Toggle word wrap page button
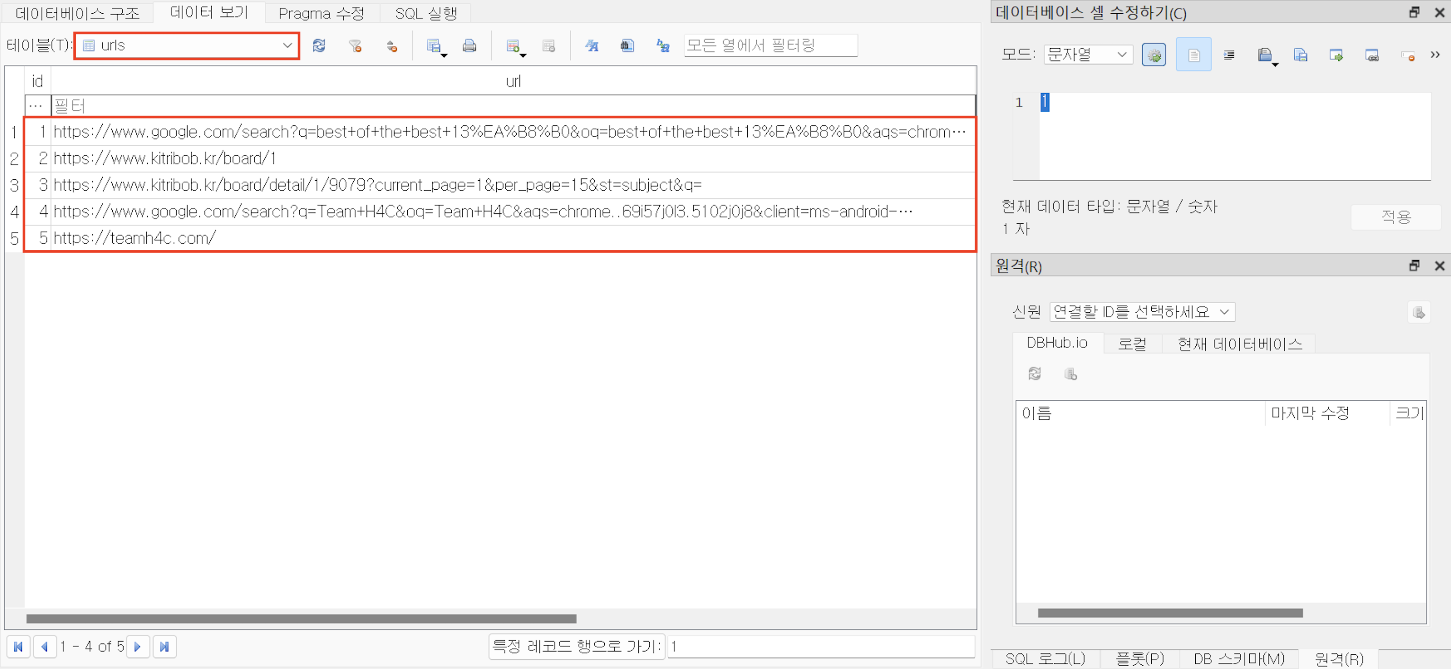This screenshot has width=1451, height=669. pos(1193,54)
